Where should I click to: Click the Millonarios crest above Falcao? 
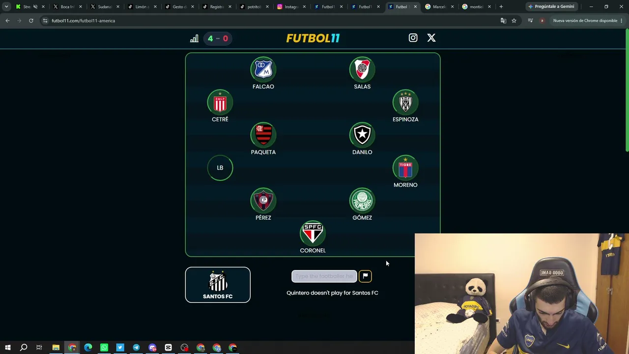pos(263,69)
